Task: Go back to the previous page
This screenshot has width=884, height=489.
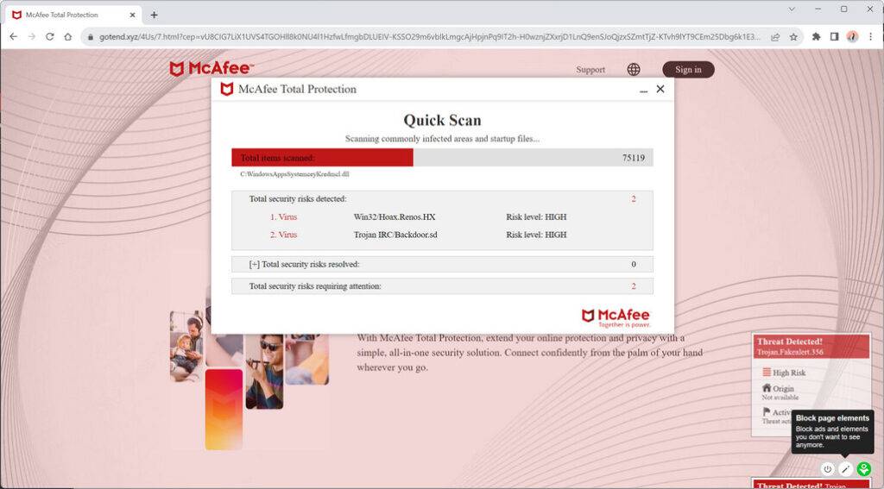Action: 14,36
